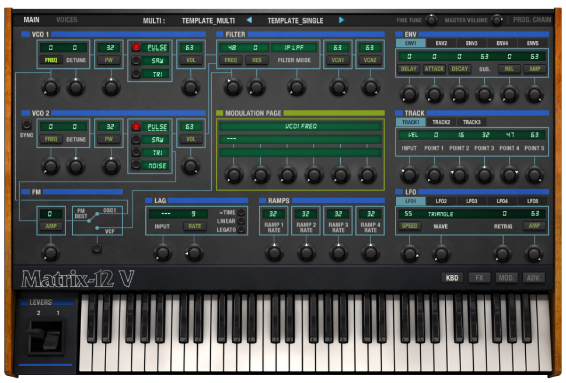Click the VCO 1 detune knob
This screenshot has width=566, height=383.
coord(75,87)
